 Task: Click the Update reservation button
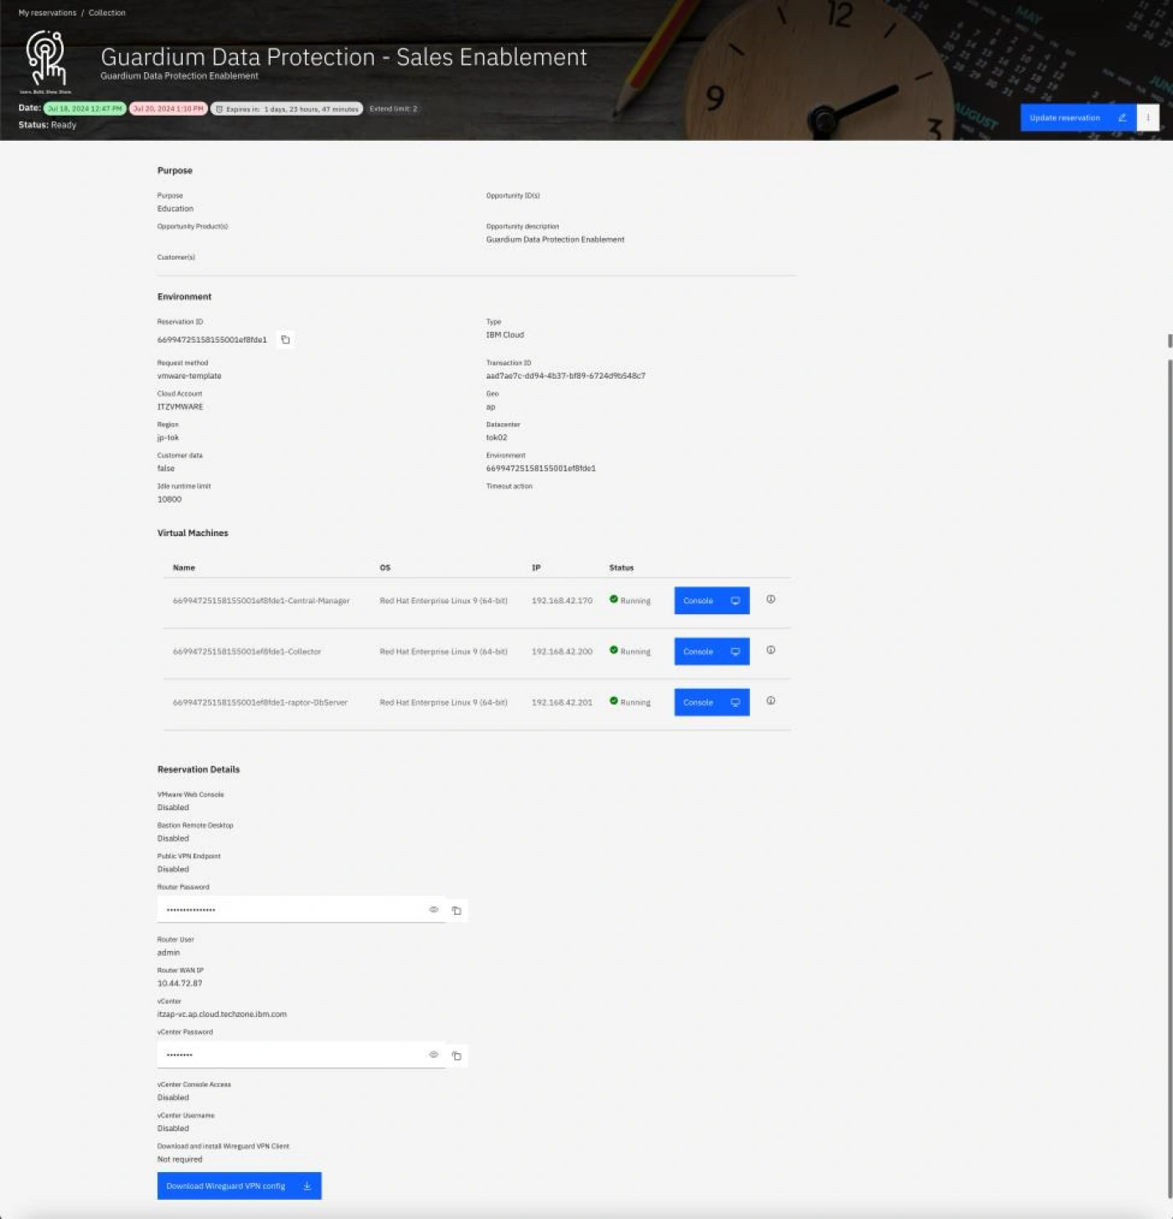pos(1077,117)
